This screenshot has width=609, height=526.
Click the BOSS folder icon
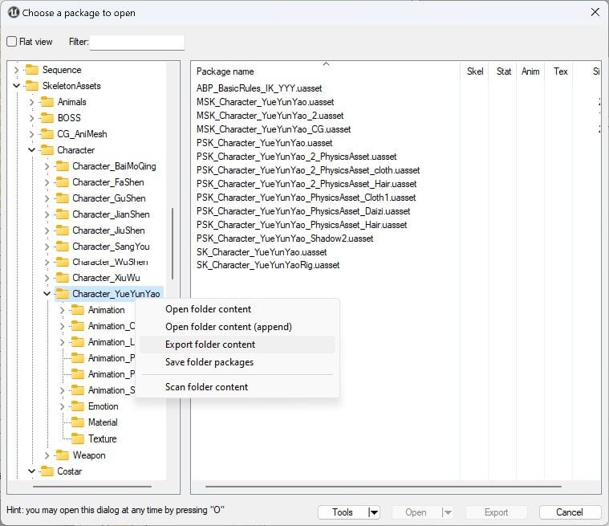pos(47,118)
